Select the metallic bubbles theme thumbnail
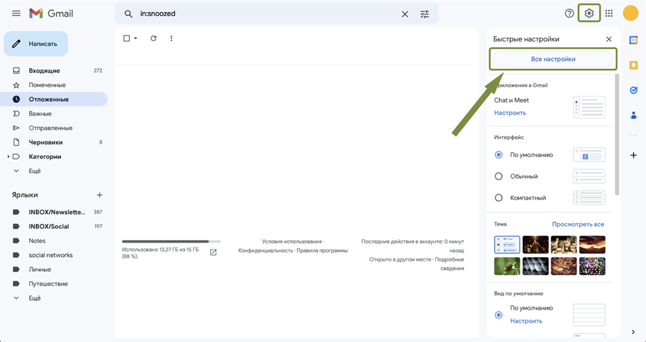This screenshot has height=342, width=646. 535,267
